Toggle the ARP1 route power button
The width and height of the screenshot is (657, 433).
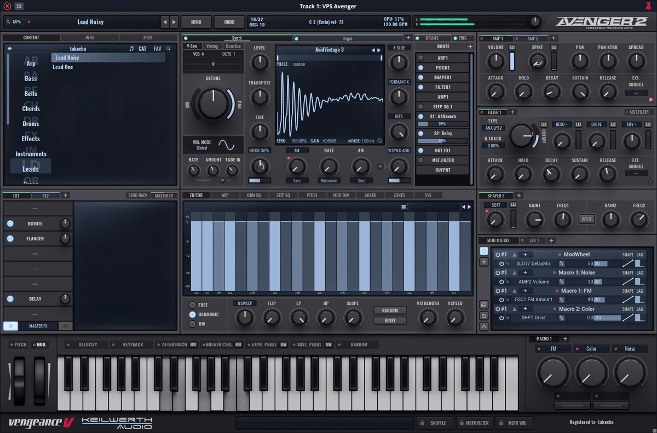420,57
